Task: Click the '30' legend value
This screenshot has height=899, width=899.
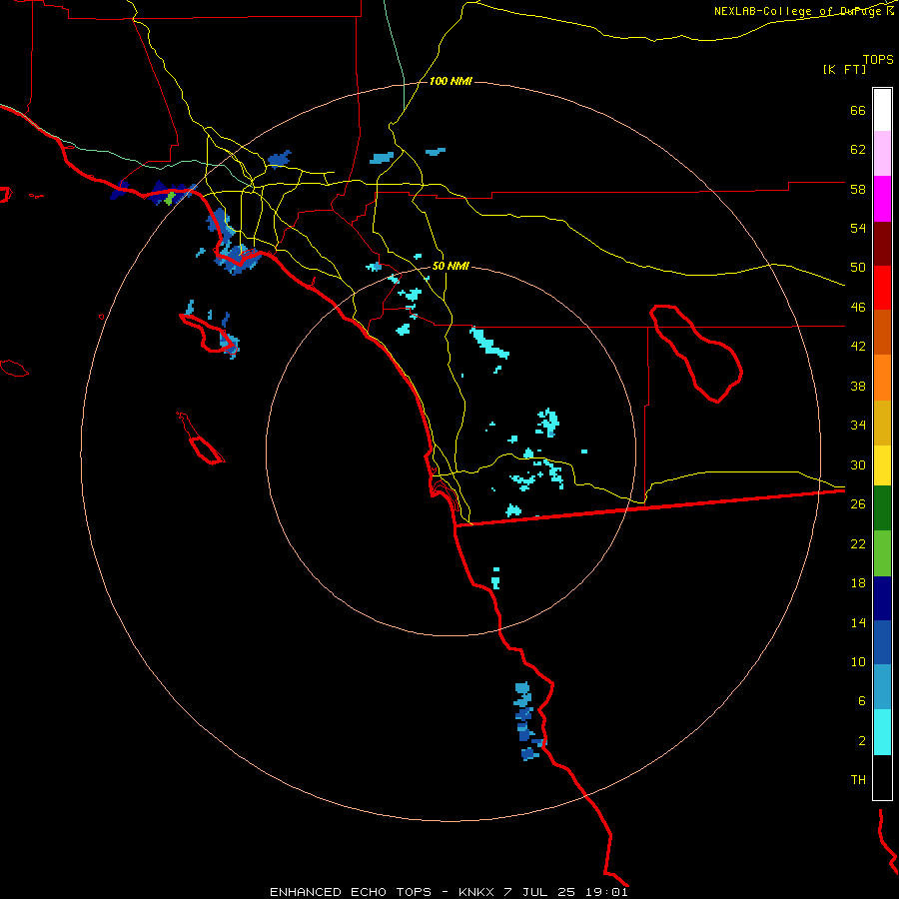Action: 858,464
